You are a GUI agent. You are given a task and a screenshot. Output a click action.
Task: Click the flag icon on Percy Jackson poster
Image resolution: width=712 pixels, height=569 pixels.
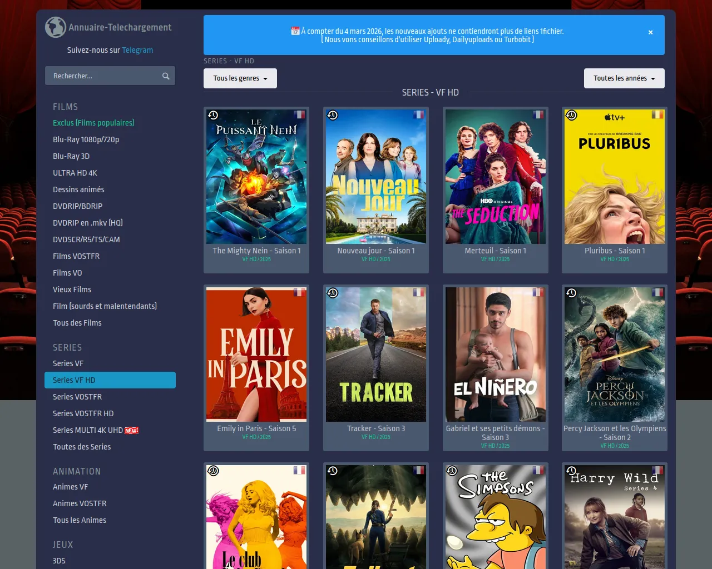[657, 292]
